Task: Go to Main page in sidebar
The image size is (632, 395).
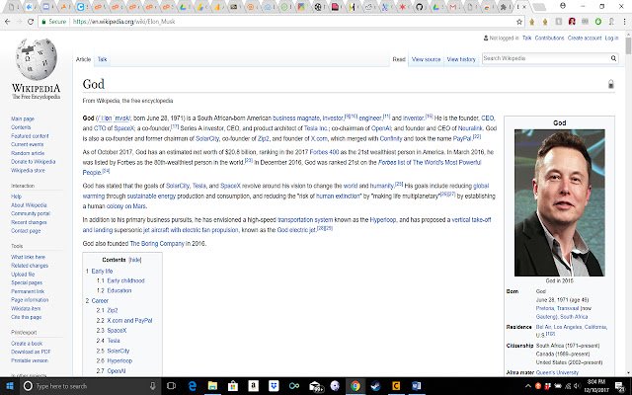Action: (x=23, y=118)
